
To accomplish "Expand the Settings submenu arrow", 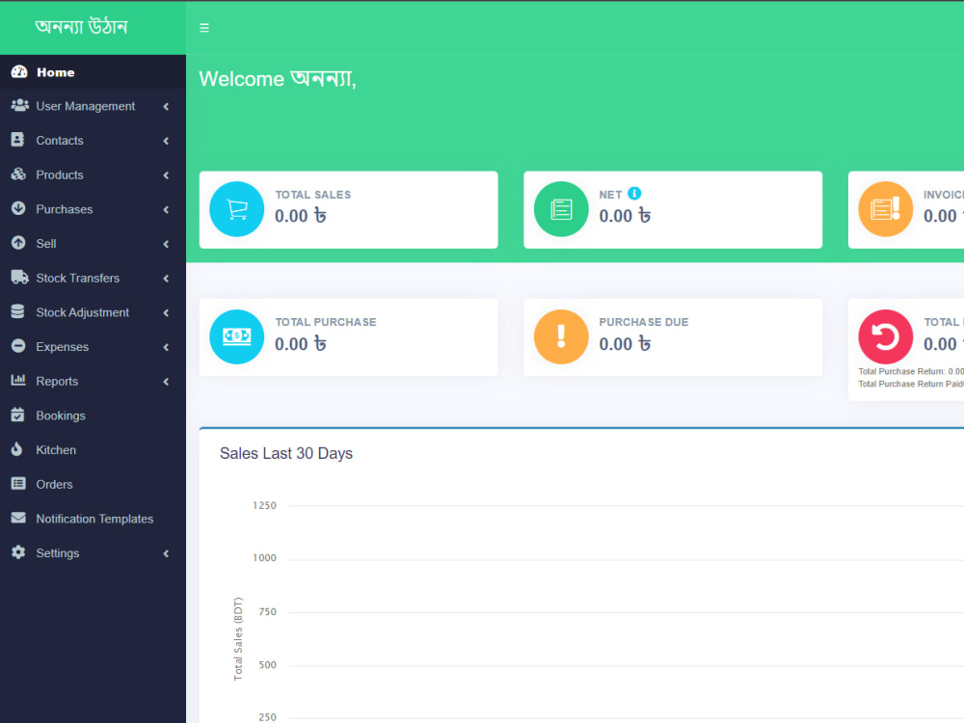I will 166,553.
